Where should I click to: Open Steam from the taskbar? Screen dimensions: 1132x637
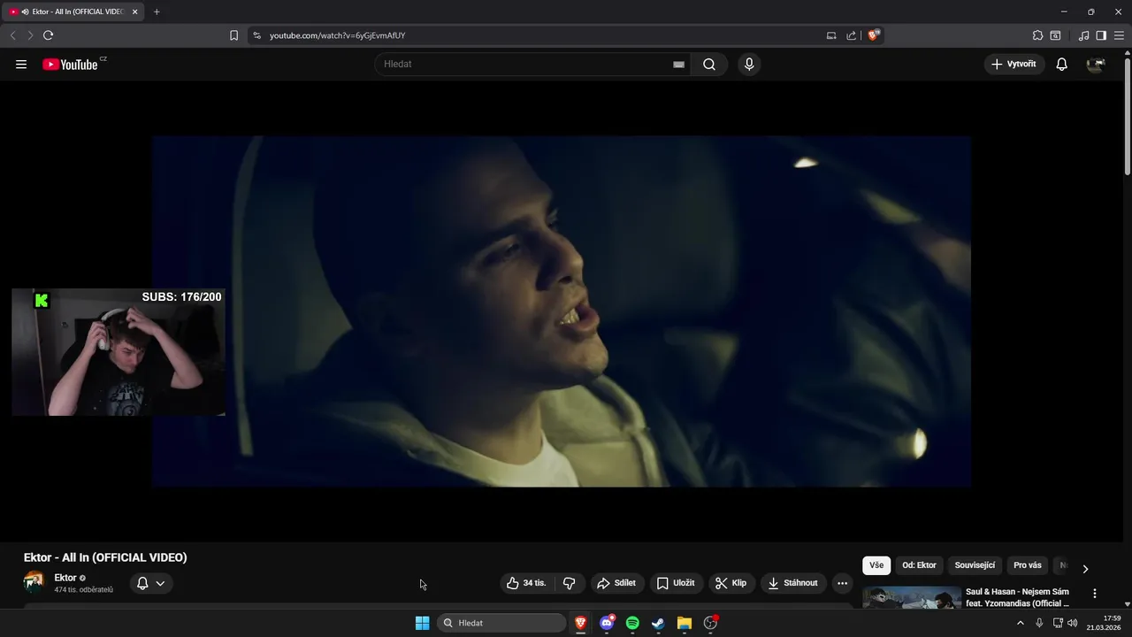click(x=658, y=623)
